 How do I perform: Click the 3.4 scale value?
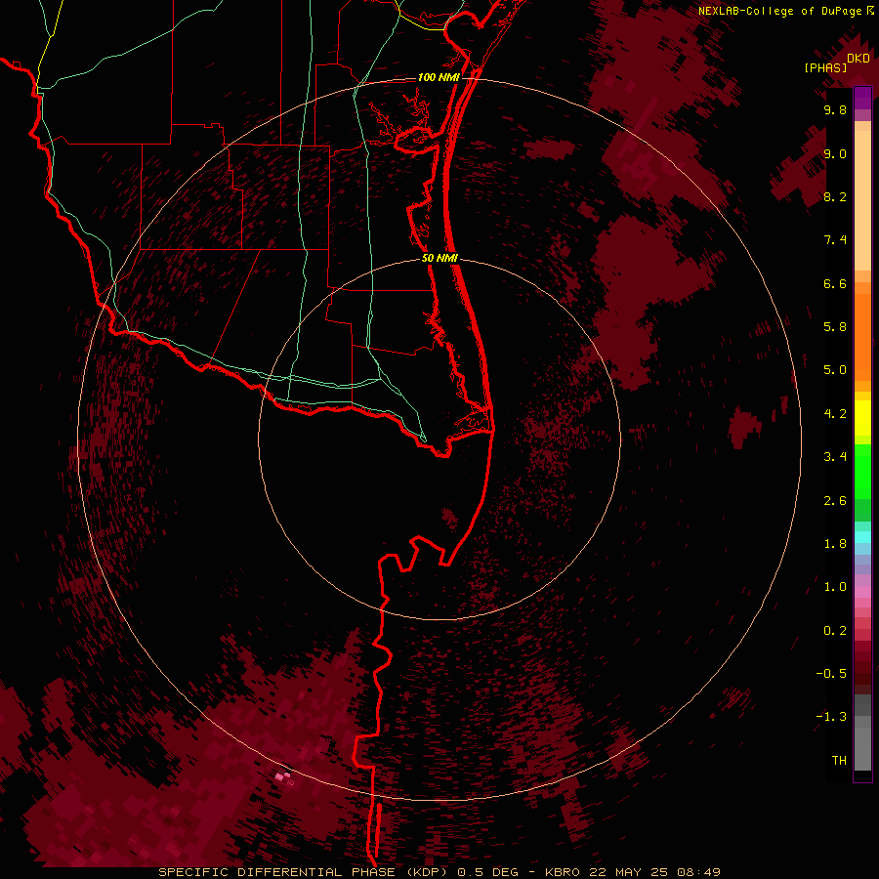[835, 457]
